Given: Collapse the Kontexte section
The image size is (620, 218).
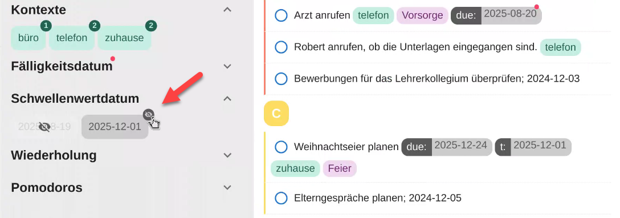Looking at the screenshot, I should pyautogui.click(x=227, y=10).
